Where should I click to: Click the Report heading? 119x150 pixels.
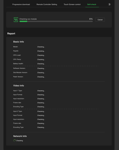(x=11, y=34)
